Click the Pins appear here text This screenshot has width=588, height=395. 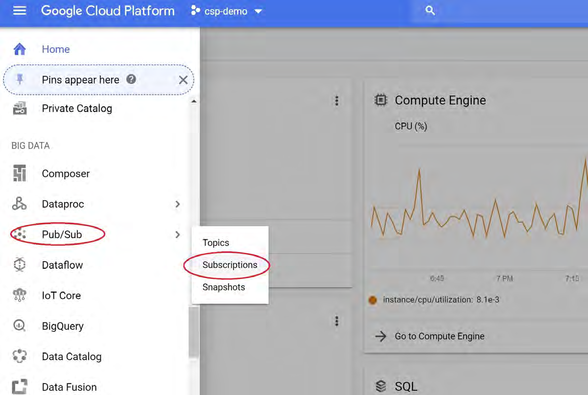point(80,80)
